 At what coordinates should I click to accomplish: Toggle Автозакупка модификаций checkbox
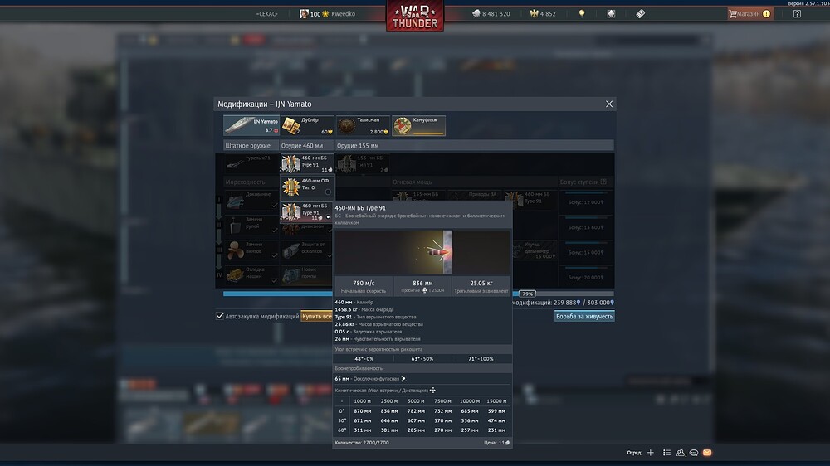tap(220, 316)
